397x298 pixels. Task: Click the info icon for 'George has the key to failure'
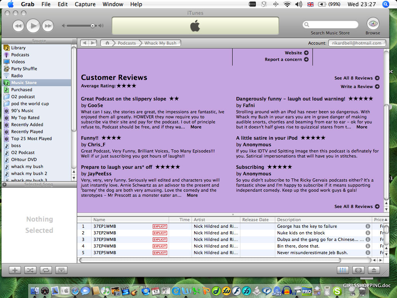pos(368,226)
